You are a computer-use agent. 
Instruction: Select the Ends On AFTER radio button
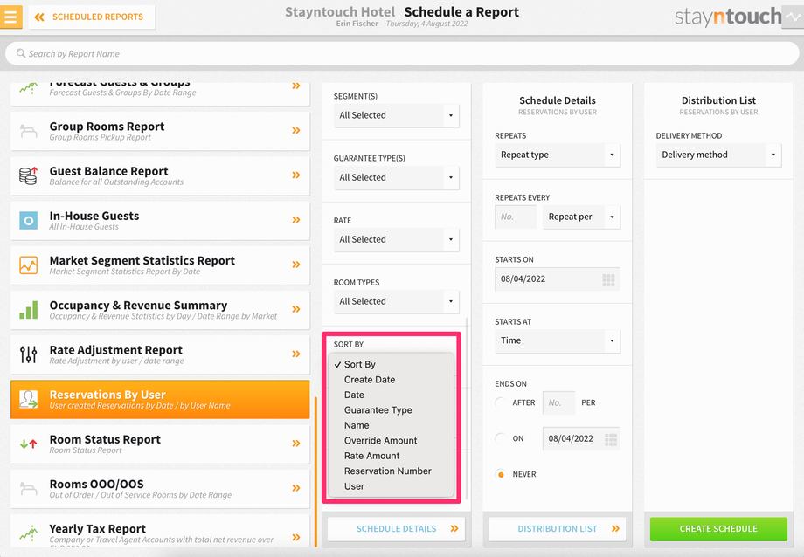[501, 402]
